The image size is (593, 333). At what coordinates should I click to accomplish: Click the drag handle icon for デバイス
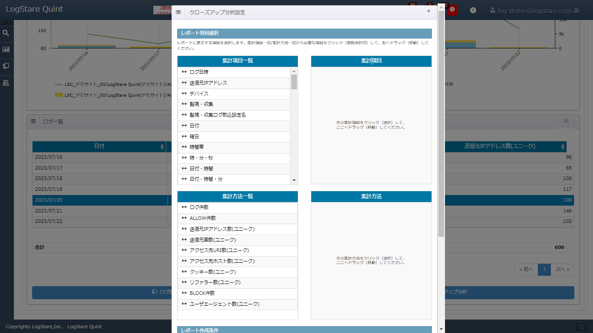tap(184, 94)
